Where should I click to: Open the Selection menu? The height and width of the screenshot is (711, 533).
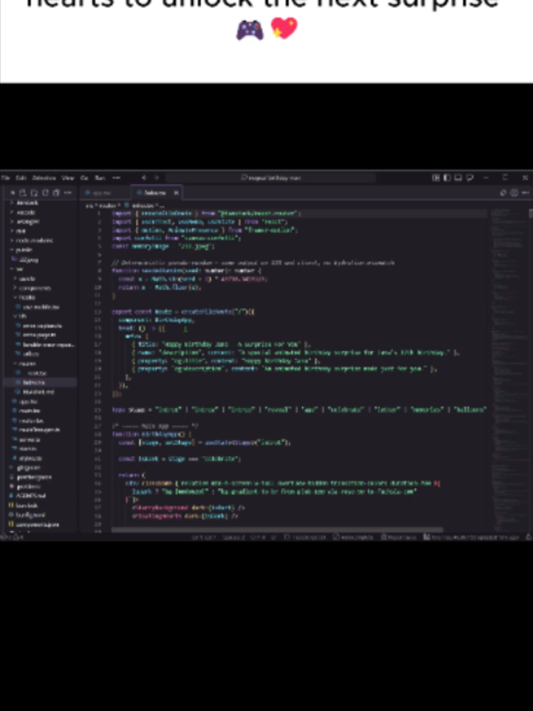44,177
